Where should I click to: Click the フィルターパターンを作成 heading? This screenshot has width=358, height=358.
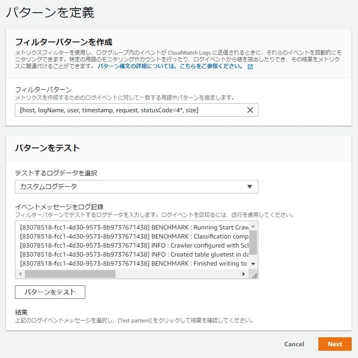pyautogui.click(x=64, y=42)
